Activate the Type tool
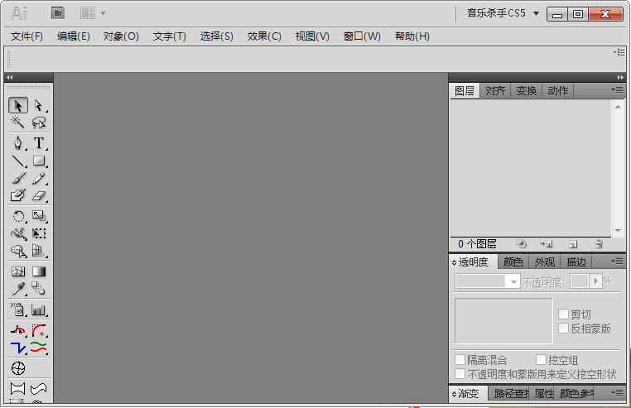This screenshot has height=408, width=631. tap(39, 143)
